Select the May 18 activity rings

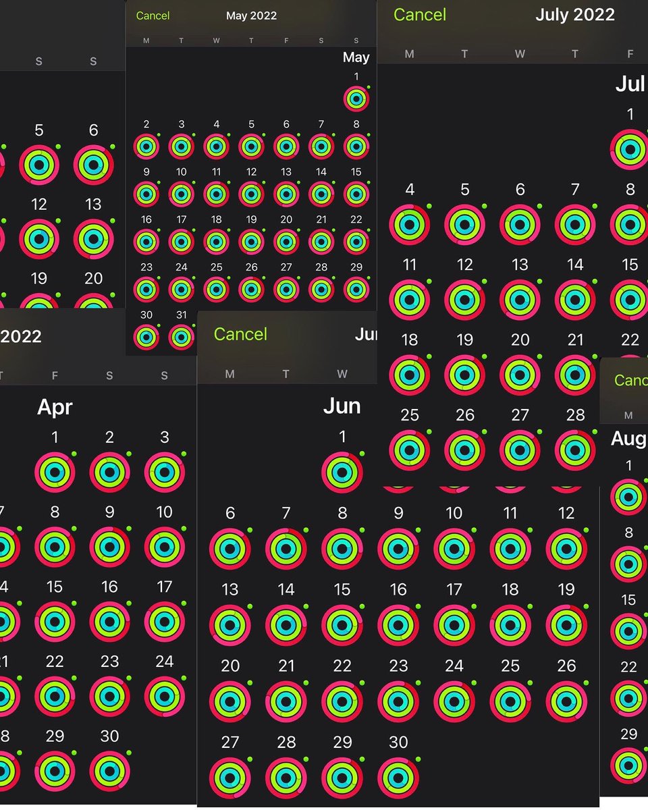click(216, 241)
